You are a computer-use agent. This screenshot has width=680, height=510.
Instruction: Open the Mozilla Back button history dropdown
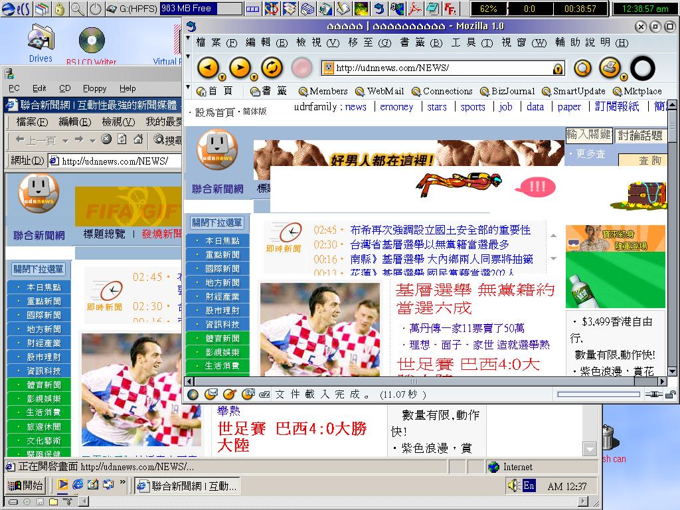pyautogui.click(x=222, y=77)
